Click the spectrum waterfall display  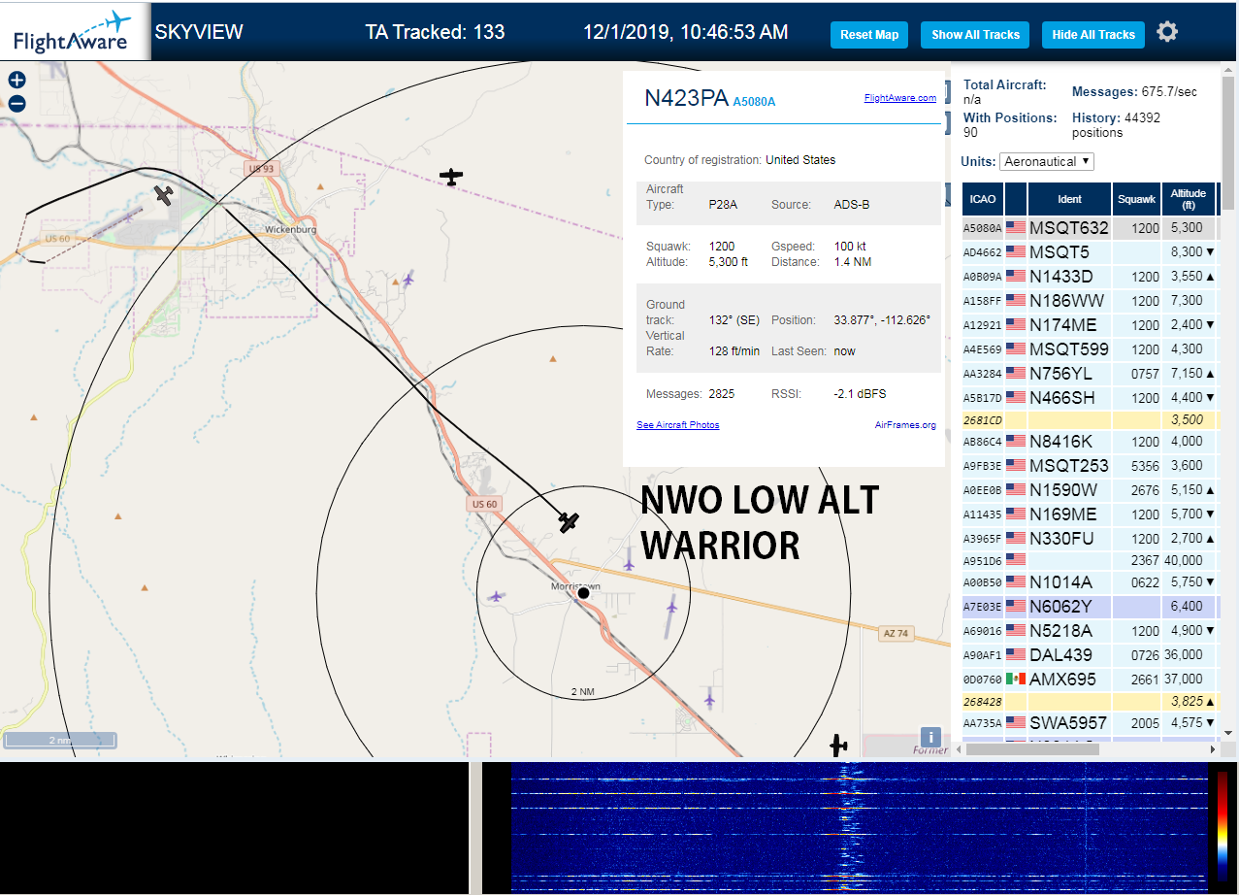click(858, 827)
